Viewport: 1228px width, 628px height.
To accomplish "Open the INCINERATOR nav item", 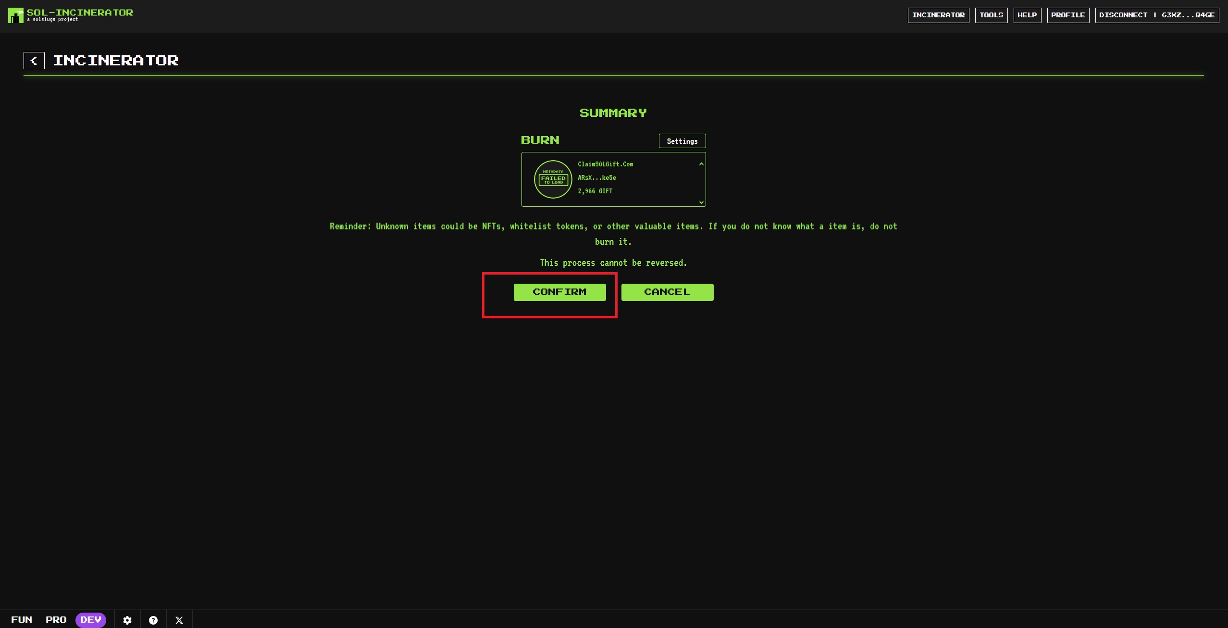I will (938, 15).
